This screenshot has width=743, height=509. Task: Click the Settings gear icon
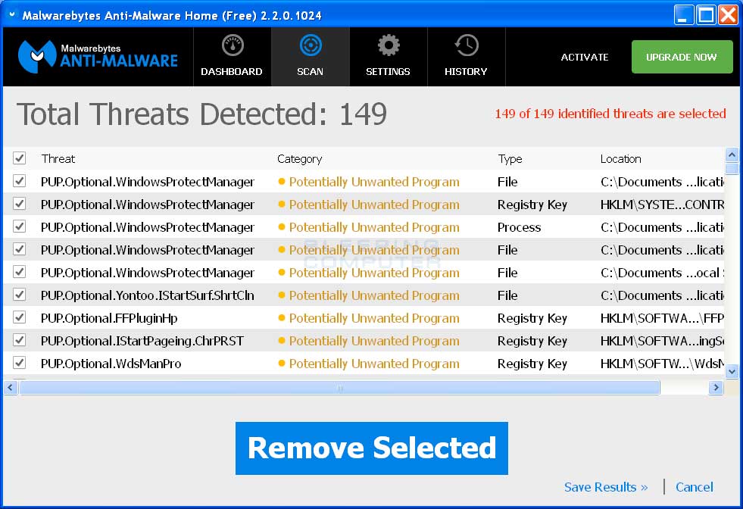[x=389, y=46]
